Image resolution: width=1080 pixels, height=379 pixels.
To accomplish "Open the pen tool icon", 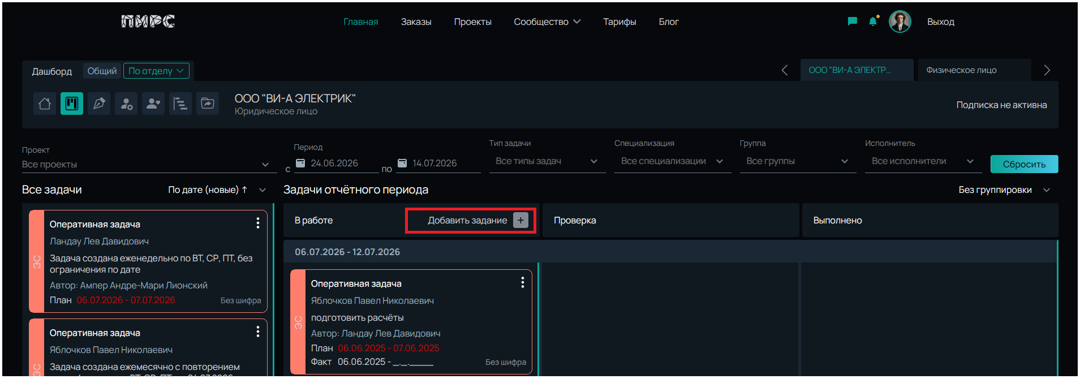I will (99, 104).
